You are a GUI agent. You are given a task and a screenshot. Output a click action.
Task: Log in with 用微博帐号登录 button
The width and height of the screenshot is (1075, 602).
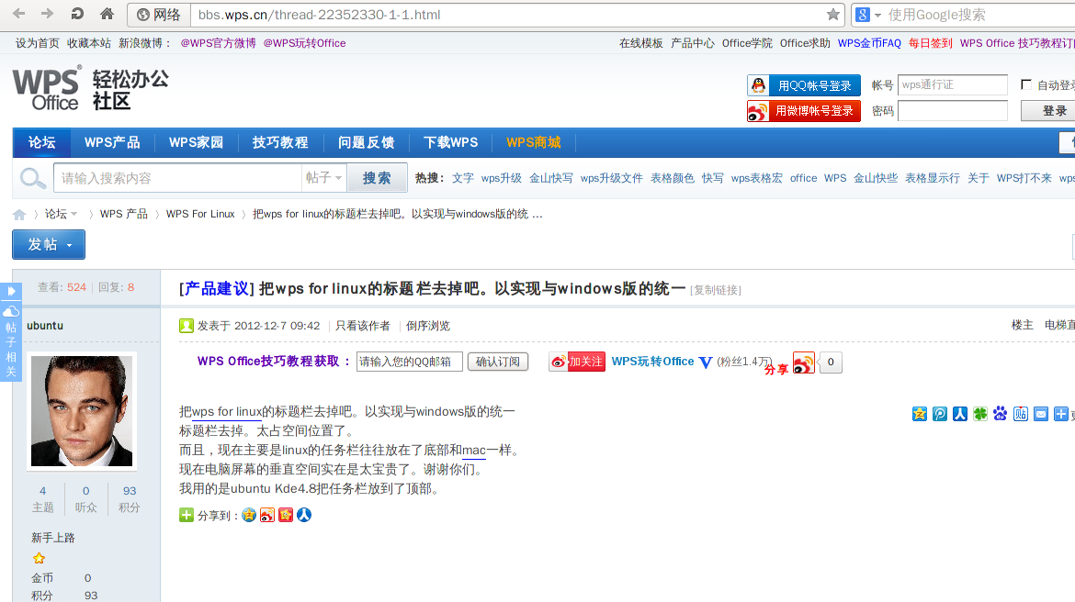pyautogui.click(x=804, y=111)
